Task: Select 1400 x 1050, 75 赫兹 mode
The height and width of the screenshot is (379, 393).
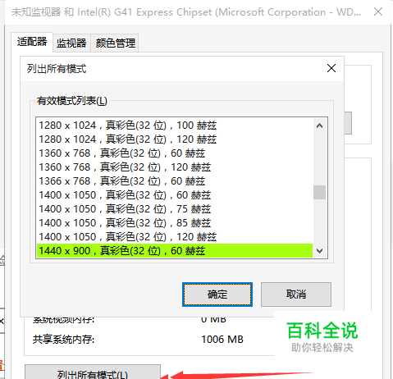Action: point(175,209)
